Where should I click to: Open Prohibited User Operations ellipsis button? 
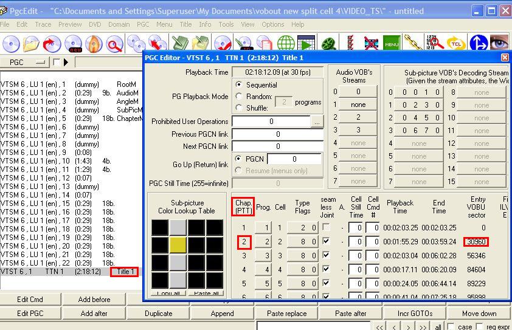[x=317, y=122]
